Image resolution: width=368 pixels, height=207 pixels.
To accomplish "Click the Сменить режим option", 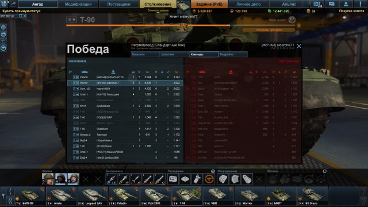I will click(158, 10).
